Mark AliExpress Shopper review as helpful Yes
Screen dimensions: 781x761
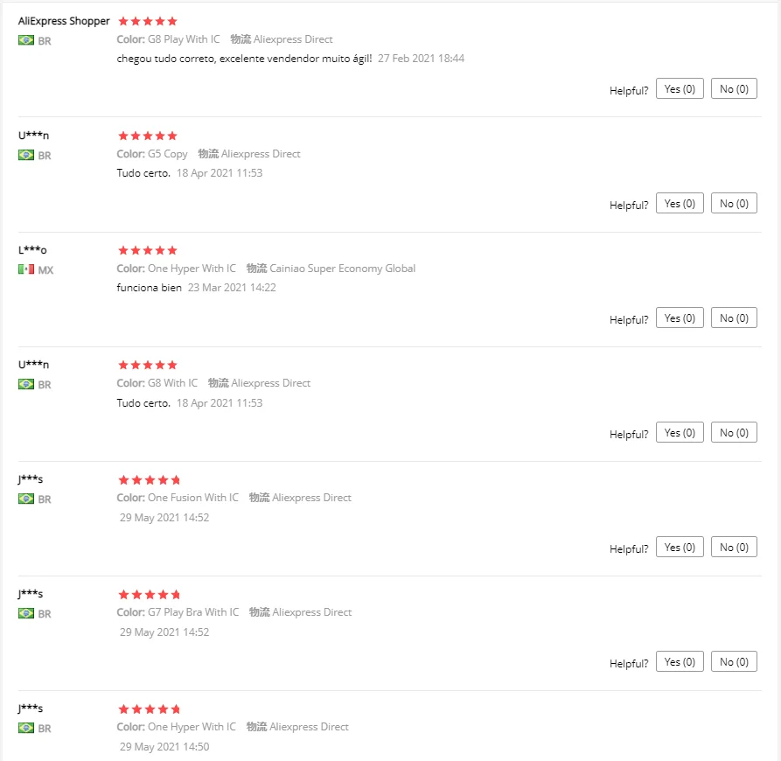(x=680, y=88)
